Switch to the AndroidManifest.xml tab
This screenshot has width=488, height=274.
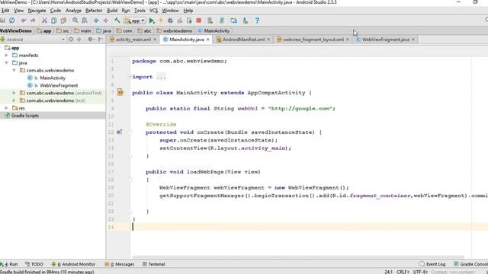pyautogui.click(x=243, y=40)
